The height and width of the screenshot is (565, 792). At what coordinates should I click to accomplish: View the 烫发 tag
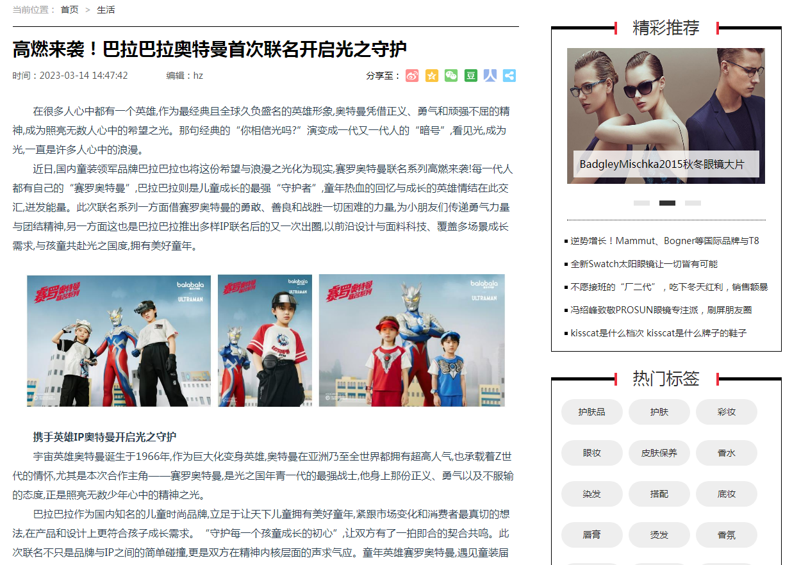click(659, 535)
